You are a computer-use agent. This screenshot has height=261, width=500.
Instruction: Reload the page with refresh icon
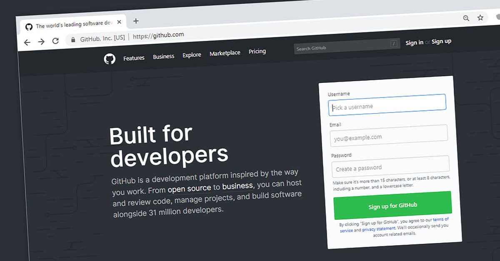click(55, 41)
